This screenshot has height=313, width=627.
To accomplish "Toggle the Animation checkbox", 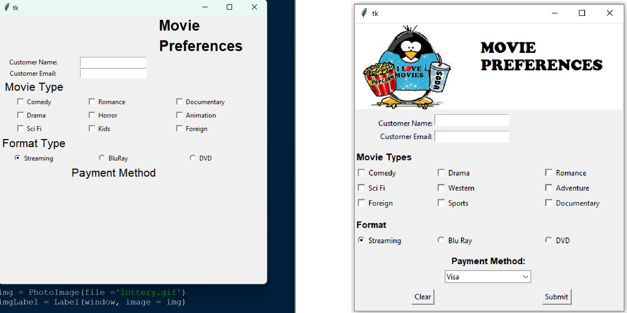I will click(x=179, y=115).
